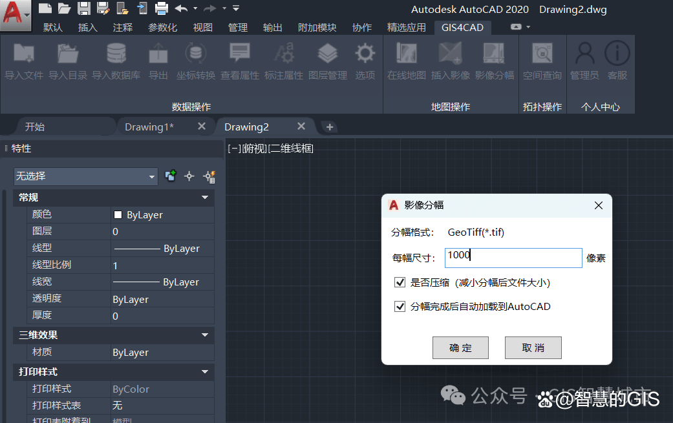Click the 取消 button
Image resolution: width=673 pixels, height=423 pixels.
click(533, 347)
